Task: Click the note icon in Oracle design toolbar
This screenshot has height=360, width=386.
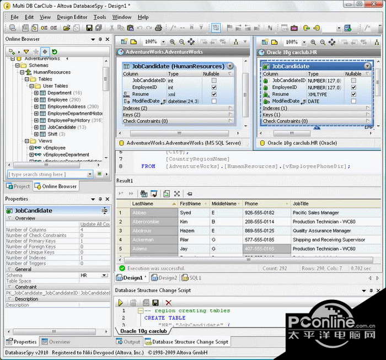Action: [274, 42]
